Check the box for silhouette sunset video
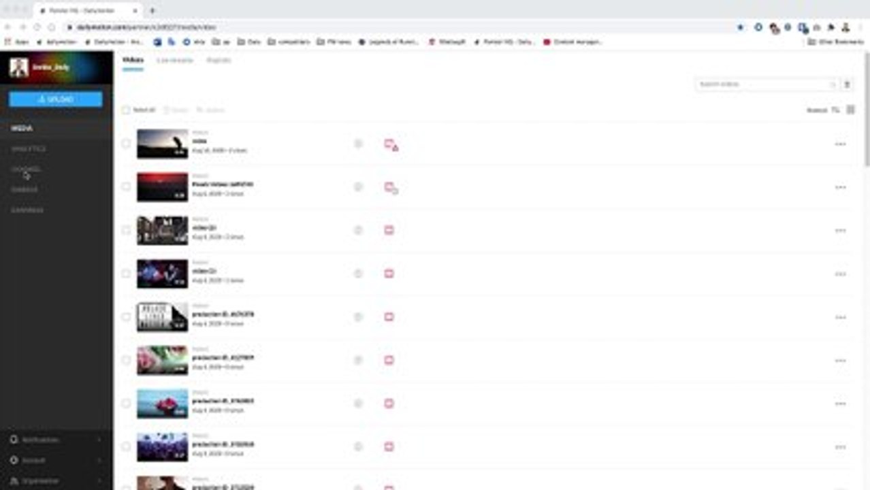Image resolution: width=870 pixels, height=490 pixels. pos(126,144)
